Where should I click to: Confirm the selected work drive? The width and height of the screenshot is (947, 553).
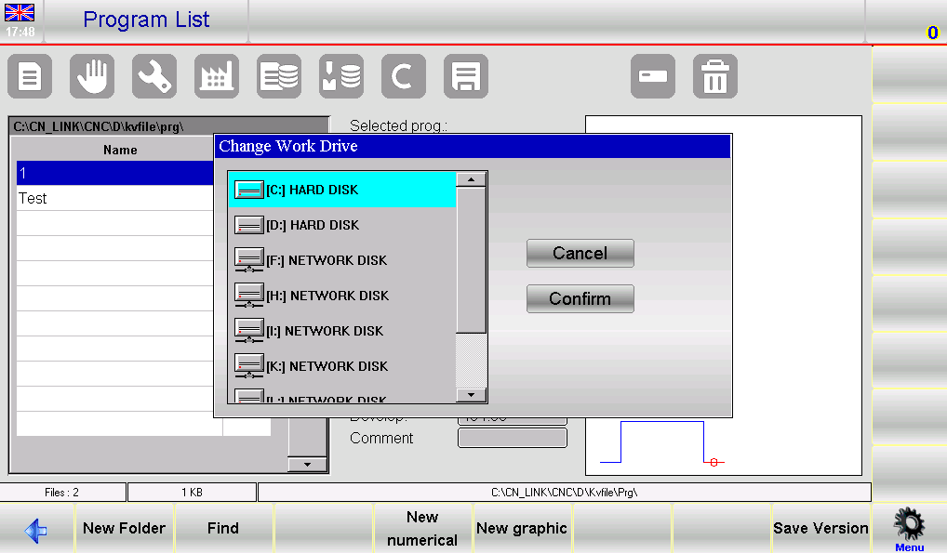(580, 298)
